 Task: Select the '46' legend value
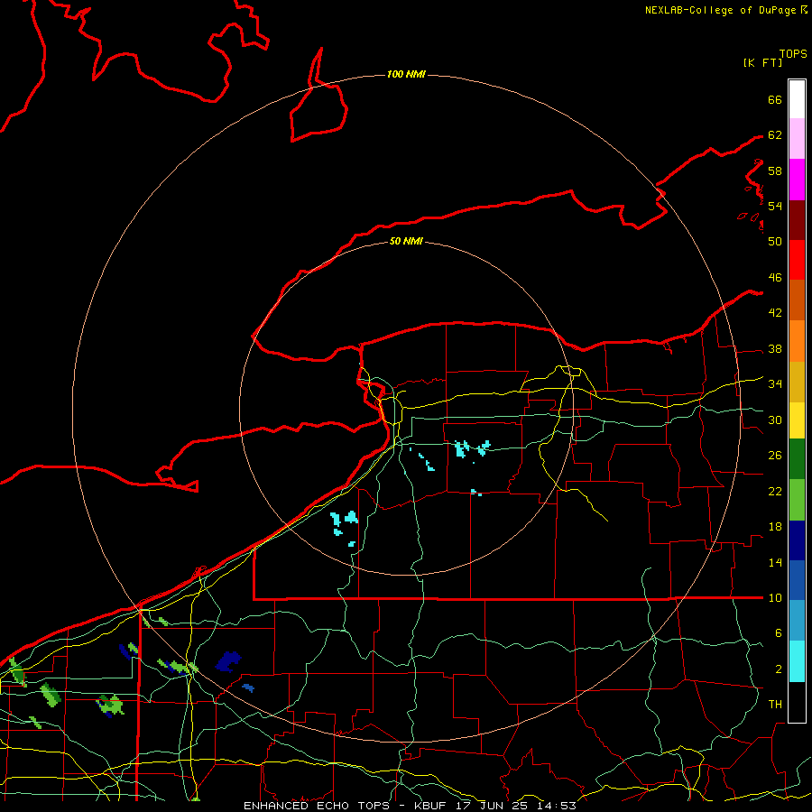(775, 278)
